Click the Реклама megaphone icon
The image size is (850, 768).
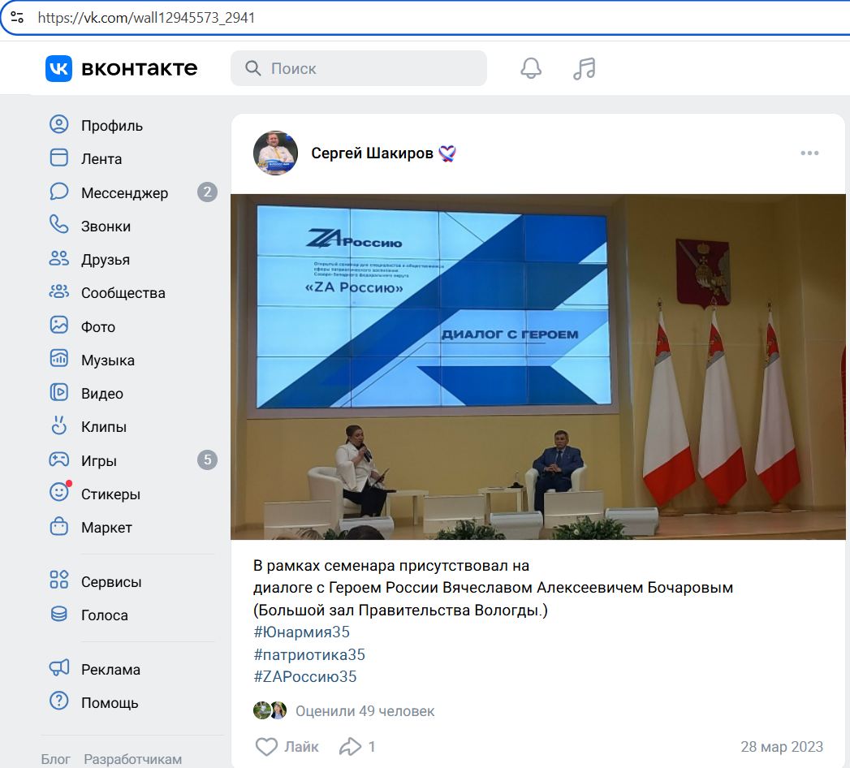59,668
